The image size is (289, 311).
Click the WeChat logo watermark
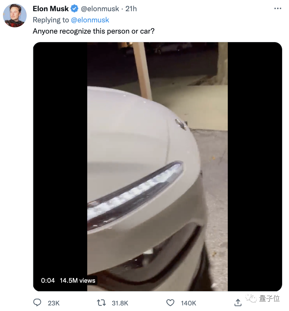(251, 298)
